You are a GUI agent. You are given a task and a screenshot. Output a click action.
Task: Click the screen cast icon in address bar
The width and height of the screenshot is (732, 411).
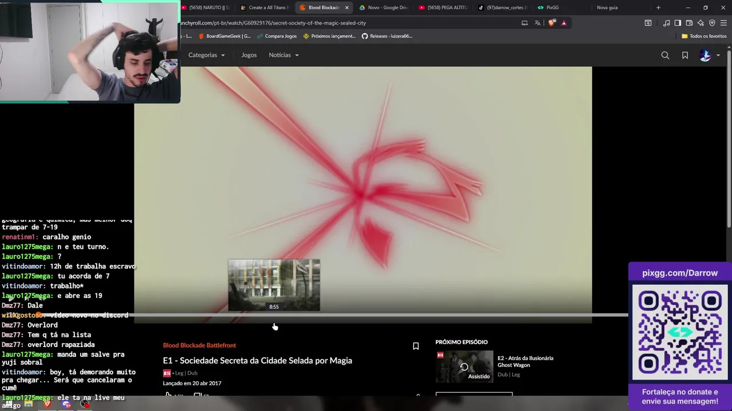point(524,23)
